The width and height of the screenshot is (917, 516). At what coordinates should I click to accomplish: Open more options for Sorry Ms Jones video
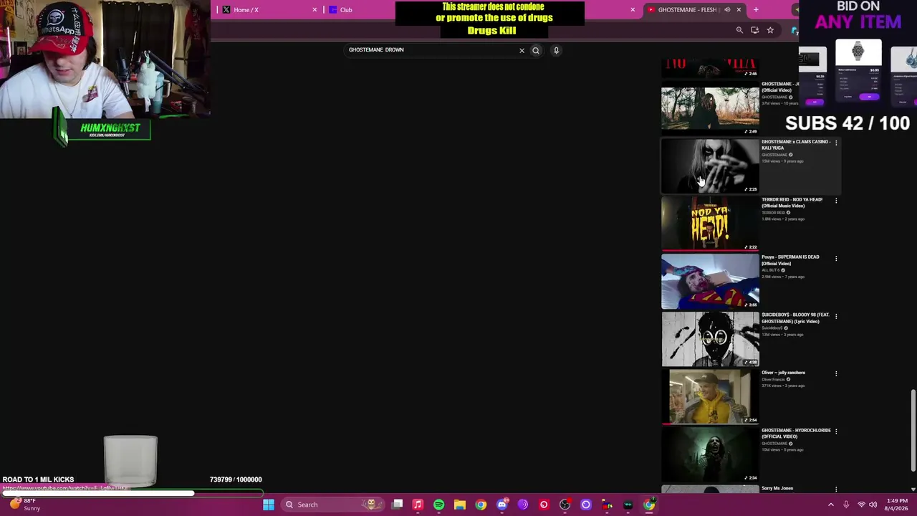coord(836,489)
